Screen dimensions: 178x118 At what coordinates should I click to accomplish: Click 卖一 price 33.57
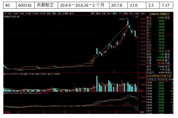tap(161, 33)
